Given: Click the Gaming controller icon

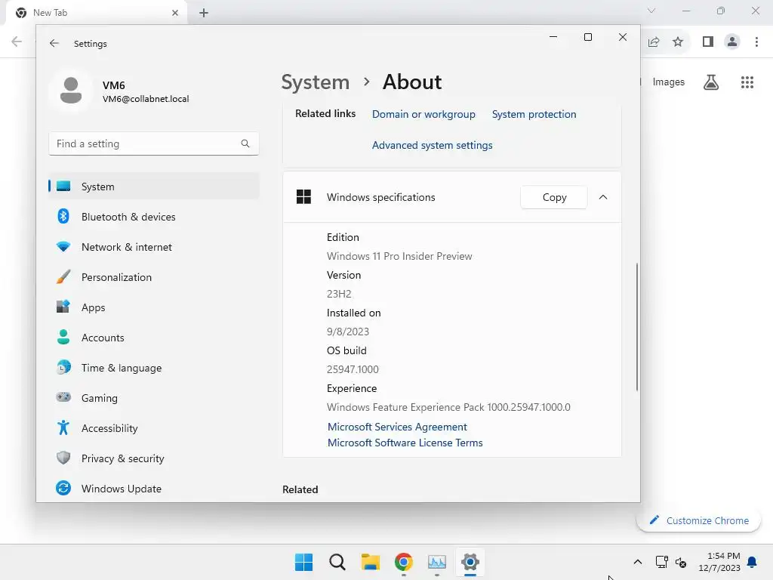Looking at the screenshot, I should tap(63, 397).
